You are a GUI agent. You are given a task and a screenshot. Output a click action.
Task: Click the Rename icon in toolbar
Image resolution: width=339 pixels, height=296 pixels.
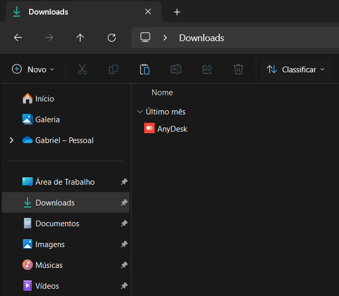(x=176, y=69)
